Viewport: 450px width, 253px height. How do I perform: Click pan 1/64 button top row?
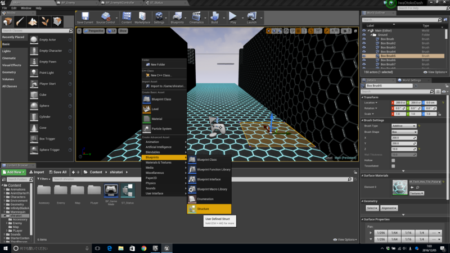(394, 233)
